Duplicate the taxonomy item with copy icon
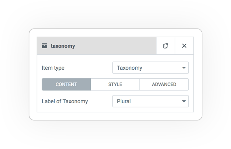The height and width of the screenshot is (149, 231). click(x=166, y=46)
